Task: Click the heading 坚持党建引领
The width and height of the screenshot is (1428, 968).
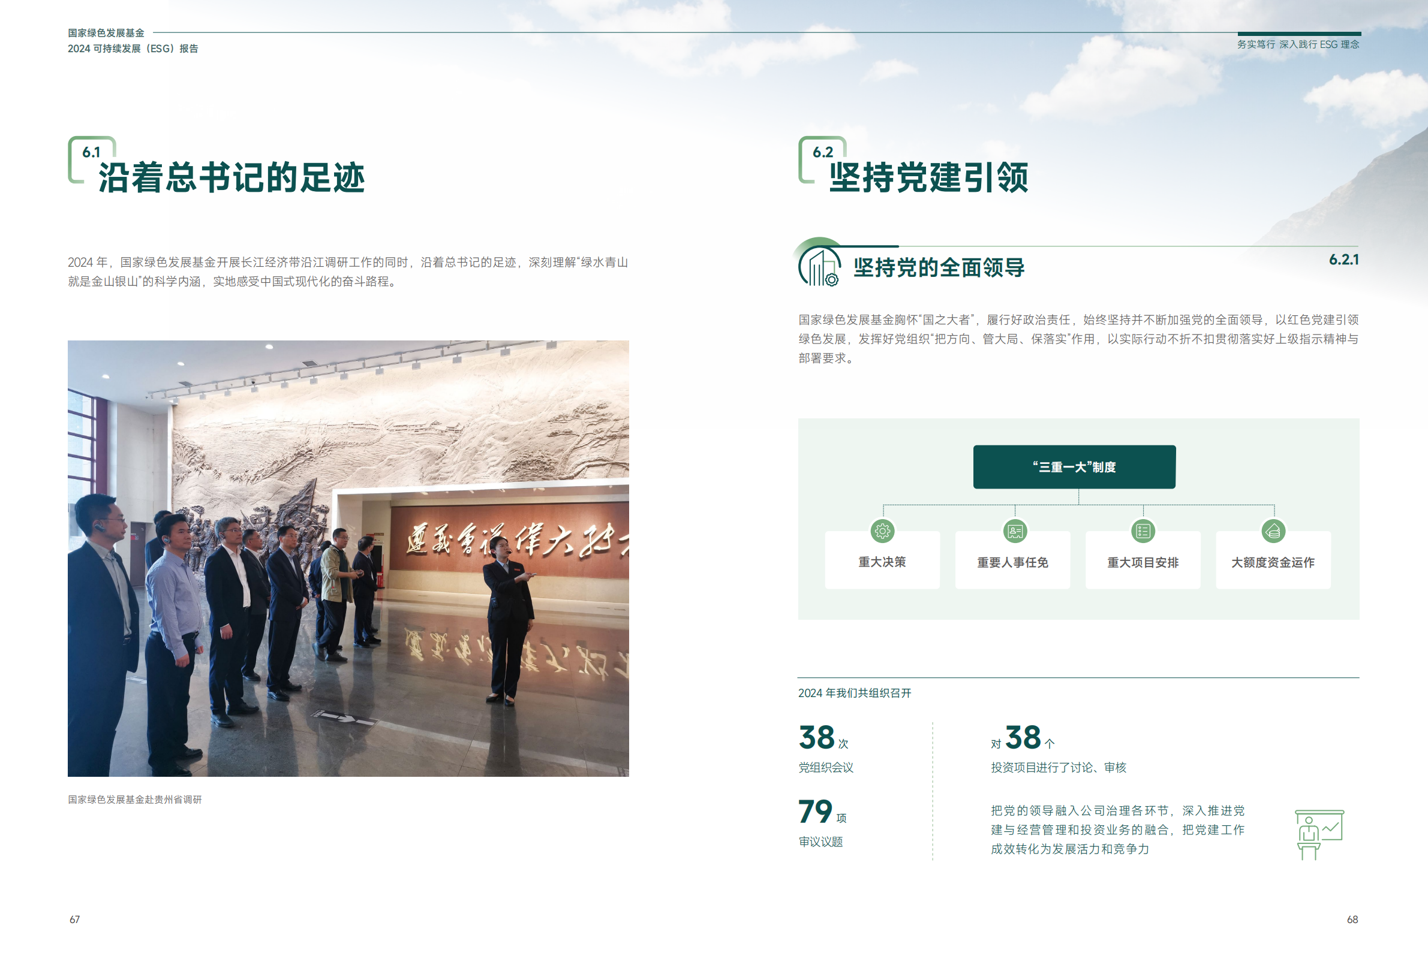Action: [928, 178]
